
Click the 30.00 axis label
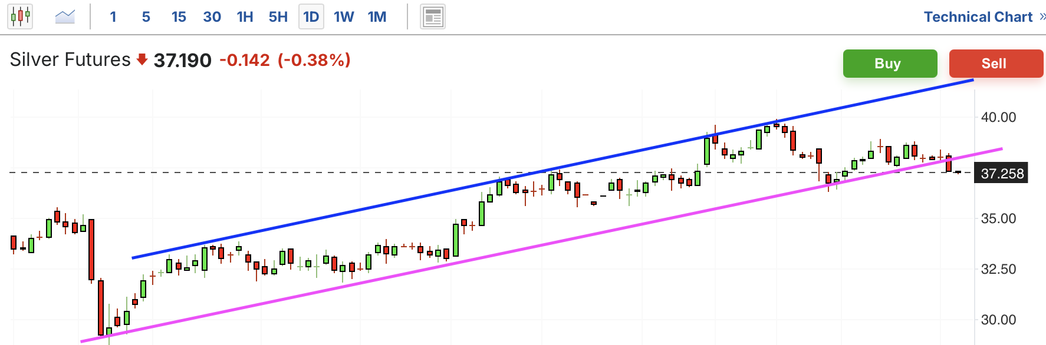(998, 320)
